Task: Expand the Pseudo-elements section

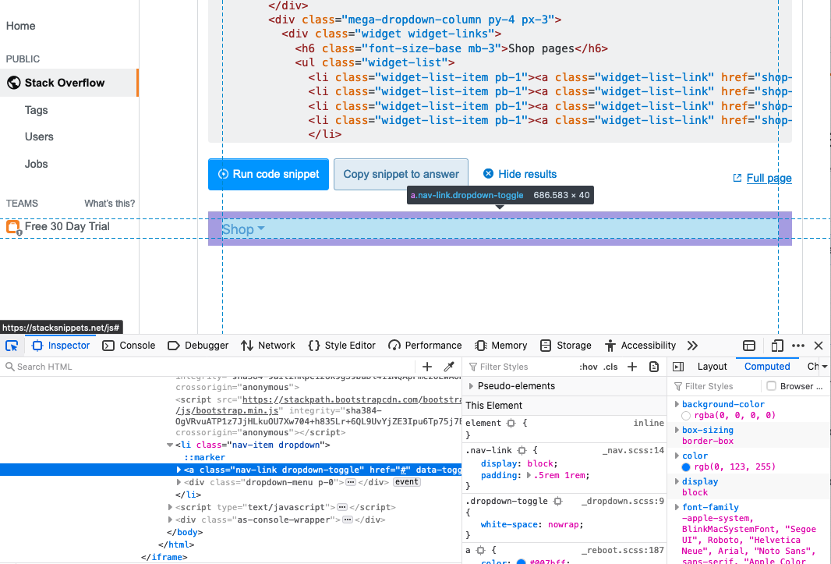Action: [x=471, y=386]
